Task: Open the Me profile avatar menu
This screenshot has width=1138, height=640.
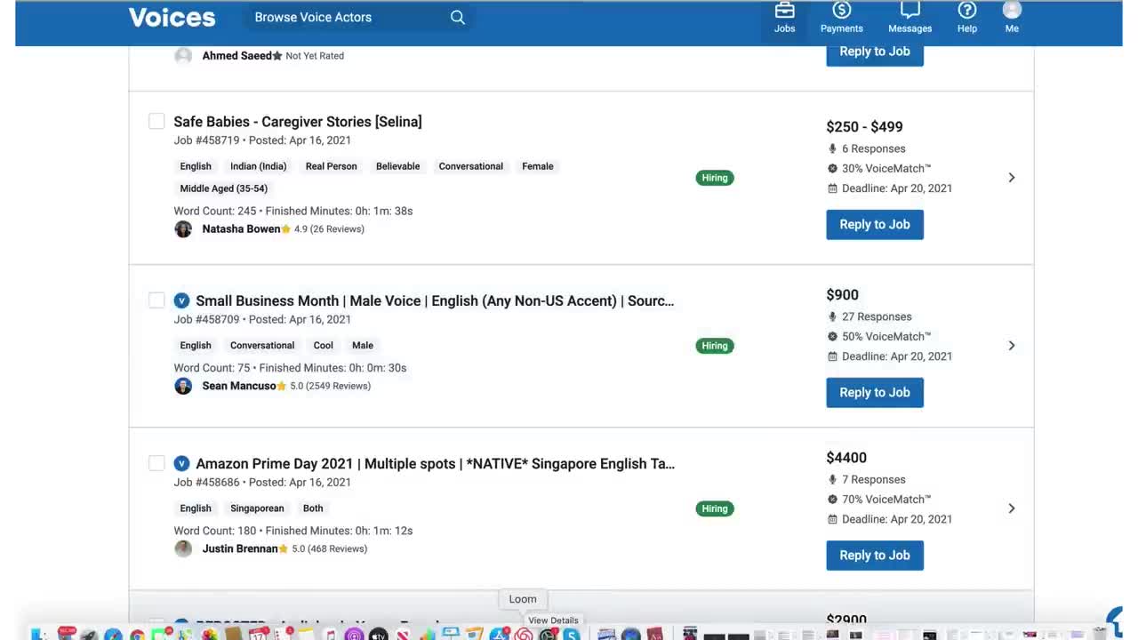Action: tap(1012, 10)
